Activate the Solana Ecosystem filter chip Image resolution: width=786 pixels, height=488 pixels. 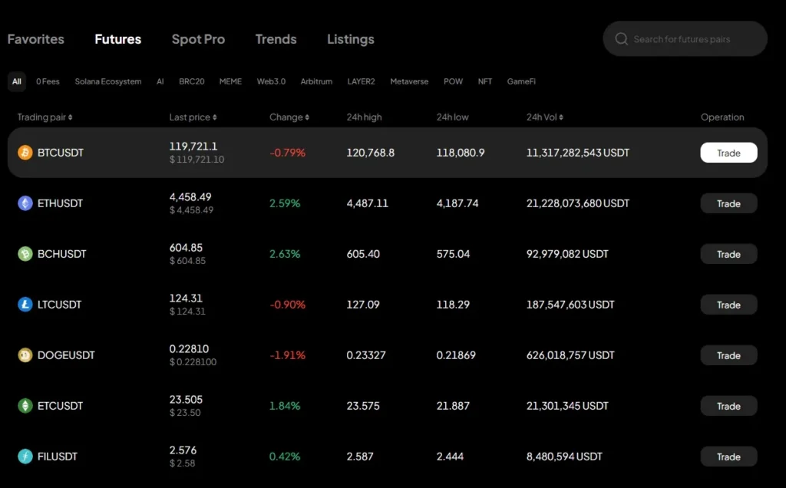tap(107, 81)
